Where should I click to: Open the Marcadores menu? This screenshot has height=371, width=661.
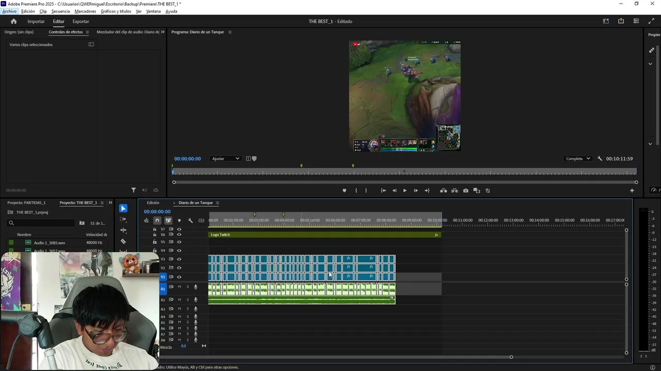85,11
